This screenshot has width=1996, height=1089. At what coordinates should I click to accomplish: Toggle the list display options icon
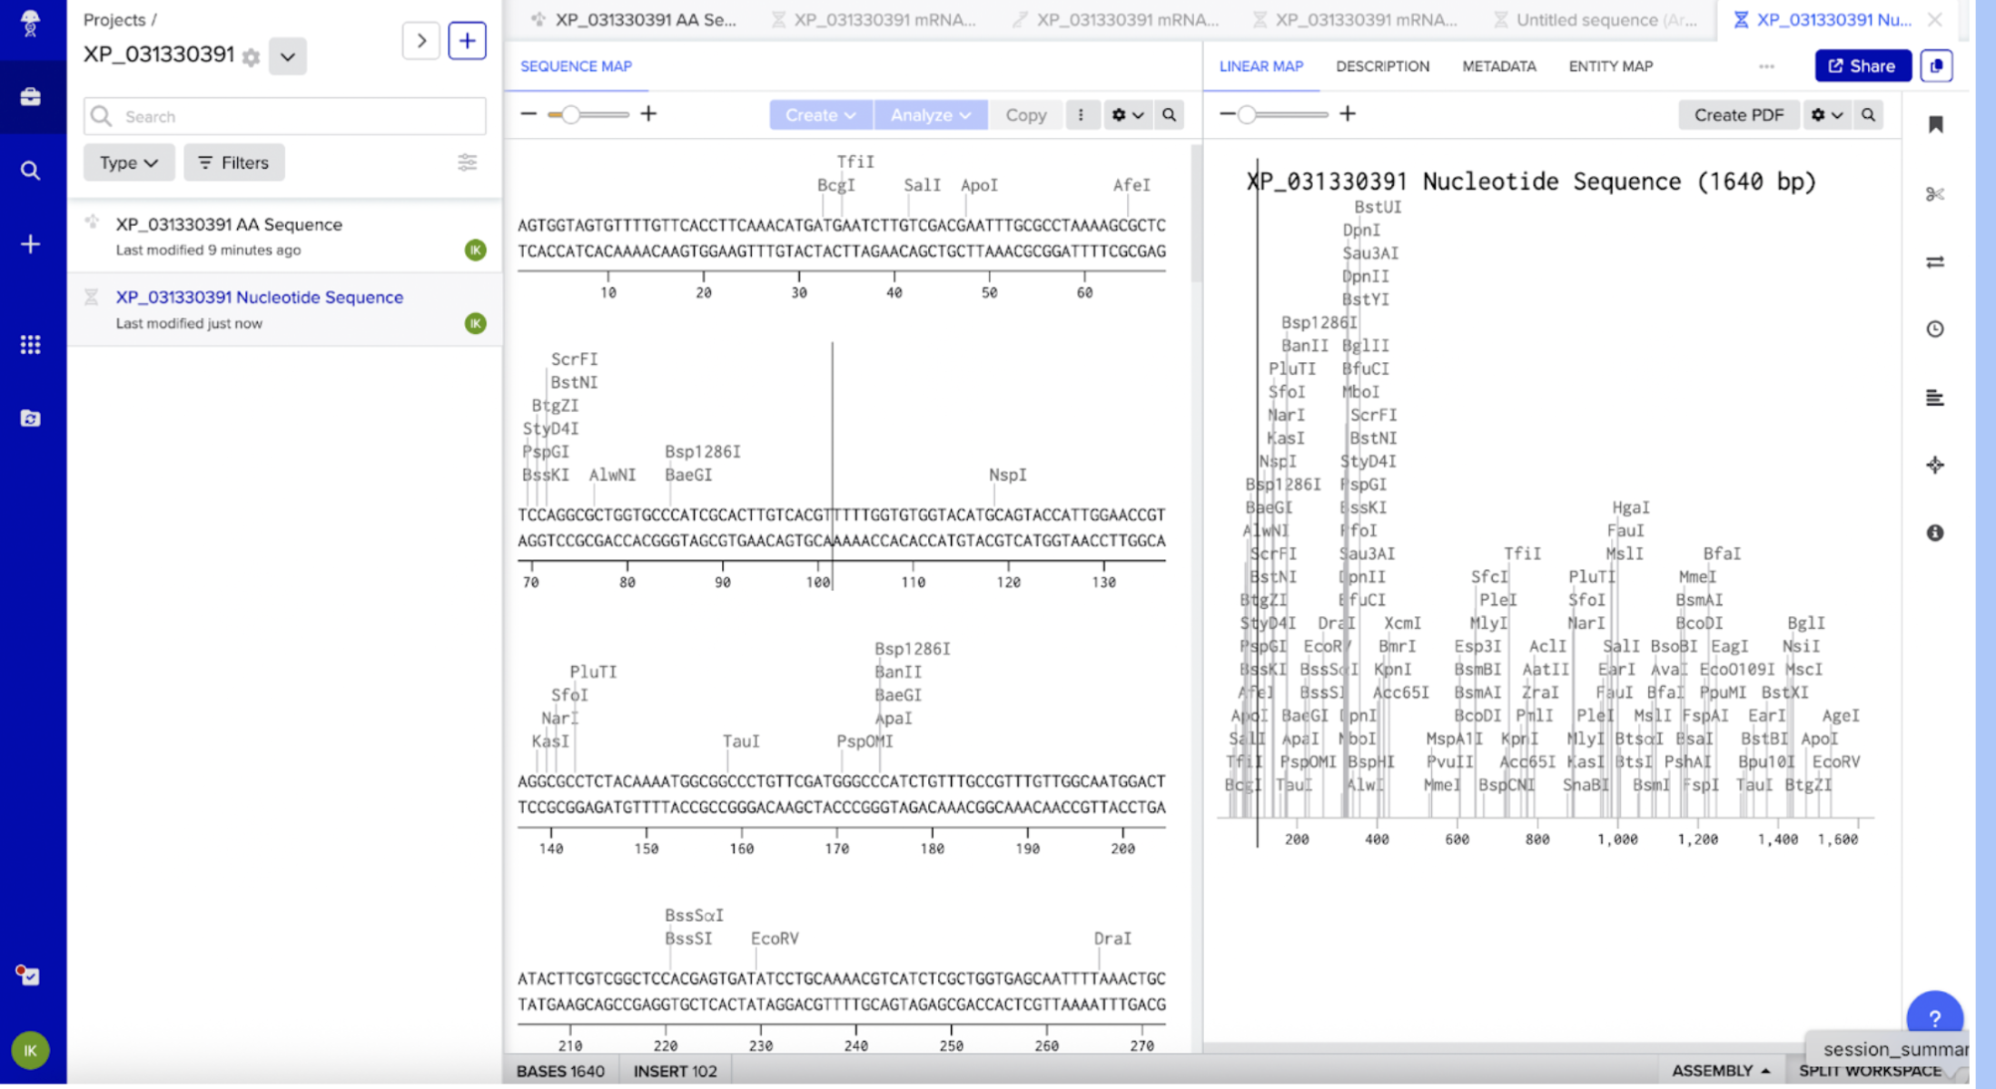pos(467,162)
